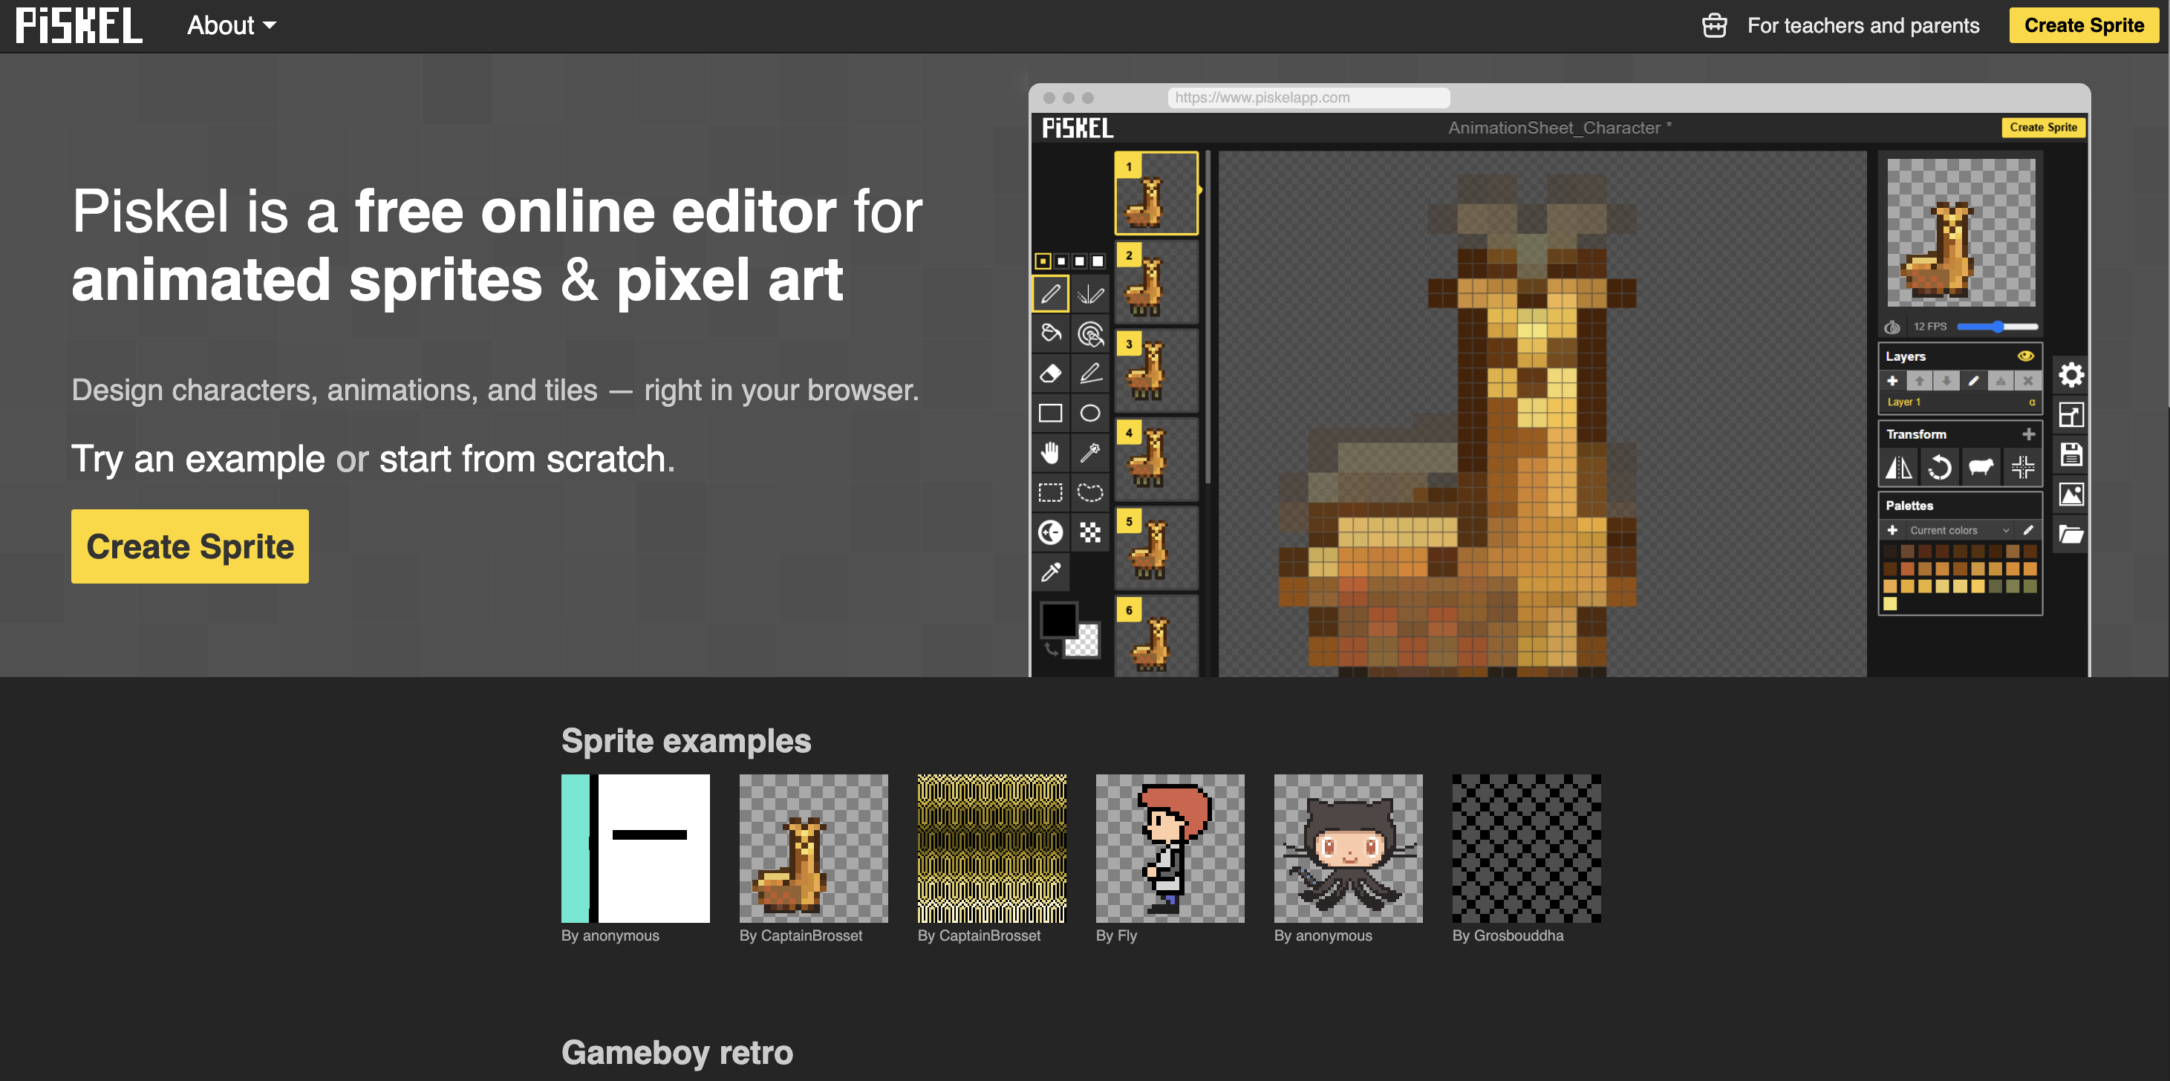This screenshot has height=1081, width=2170.
Task: Select the Eraser tool icon
Action: coord(1049,373)
